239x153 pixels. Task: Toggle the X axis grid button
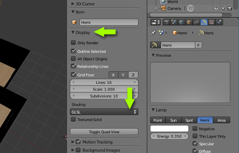point(114,75)
